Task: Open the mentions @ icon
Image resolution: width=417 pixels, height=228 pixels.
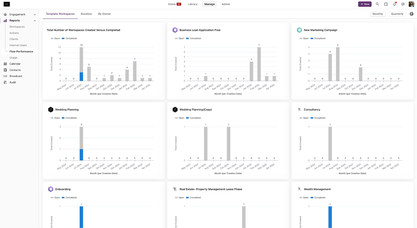Action: [403, 4]
